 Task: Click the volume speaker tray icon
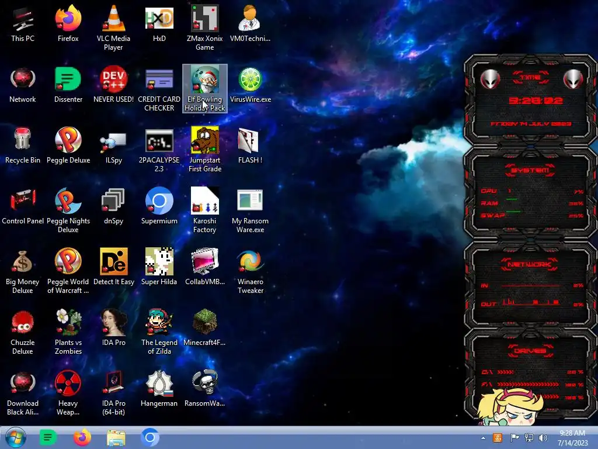[x=543, y=438]
